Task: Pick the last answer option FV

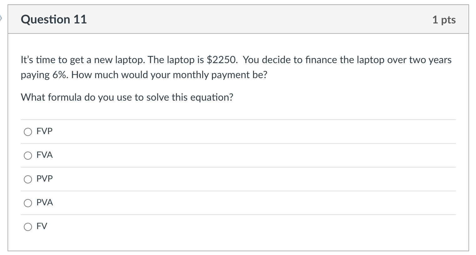Action: click(28, 227)
